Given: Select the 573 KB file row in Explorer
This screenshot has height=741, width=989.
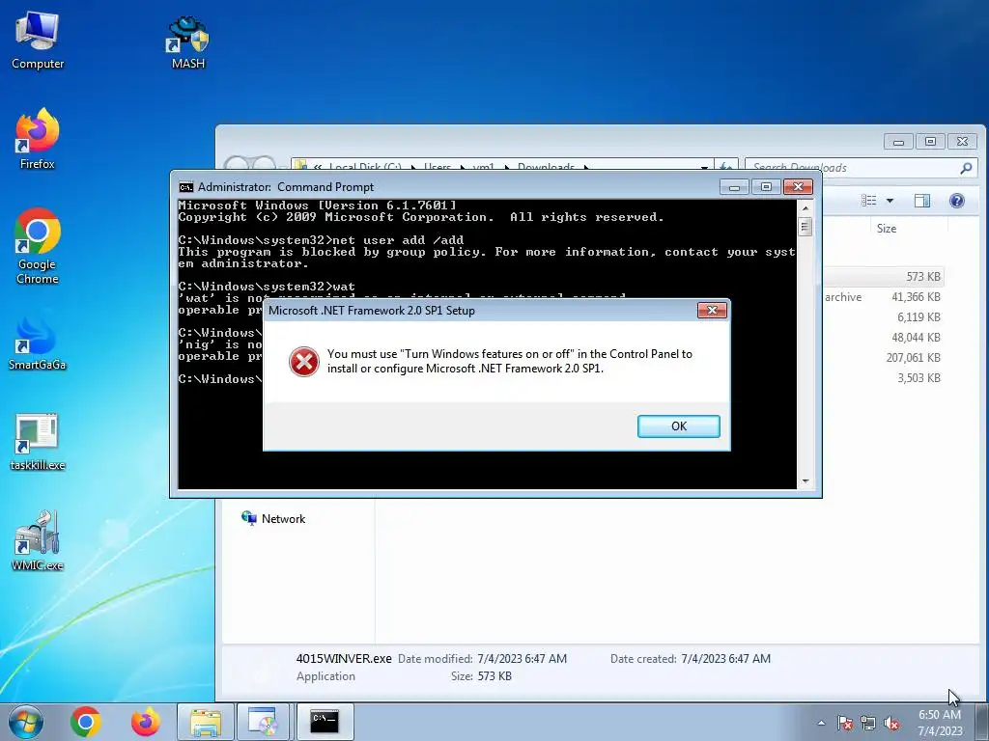Looking at the screenshot, I should (x=883, y=277).
